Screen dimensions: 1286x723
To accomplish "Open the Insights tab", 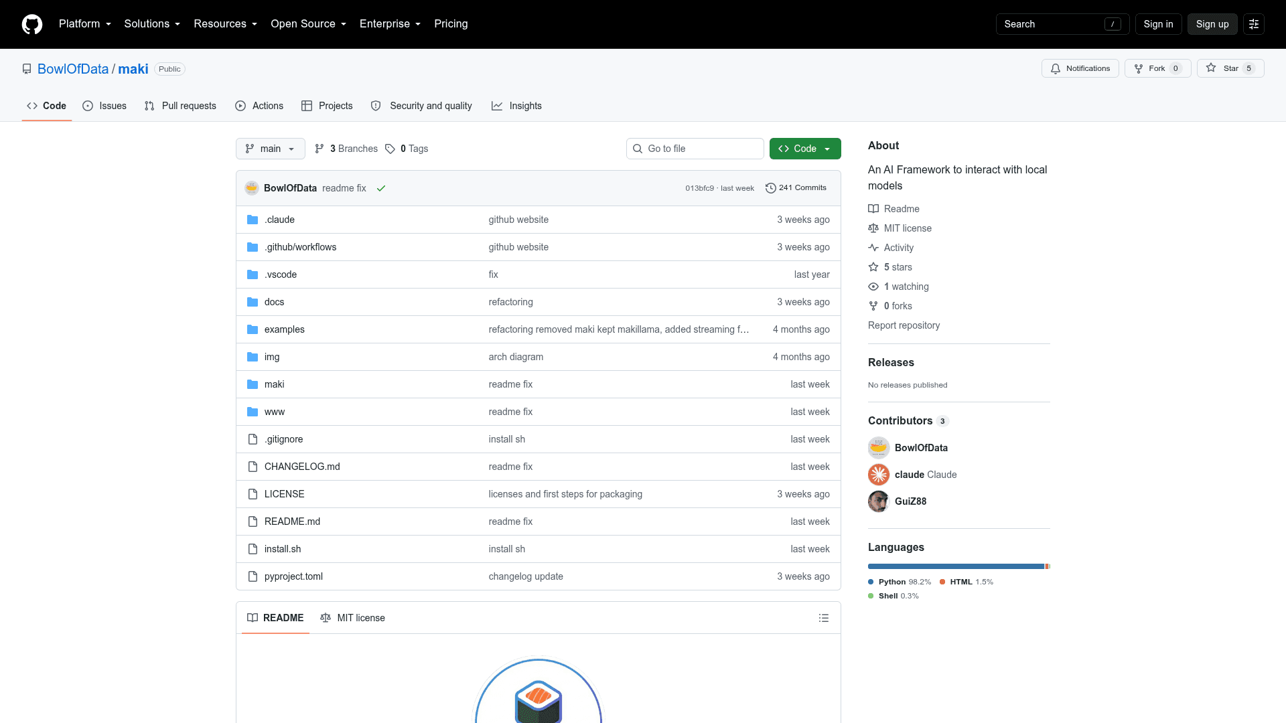I will pos(516,106).
